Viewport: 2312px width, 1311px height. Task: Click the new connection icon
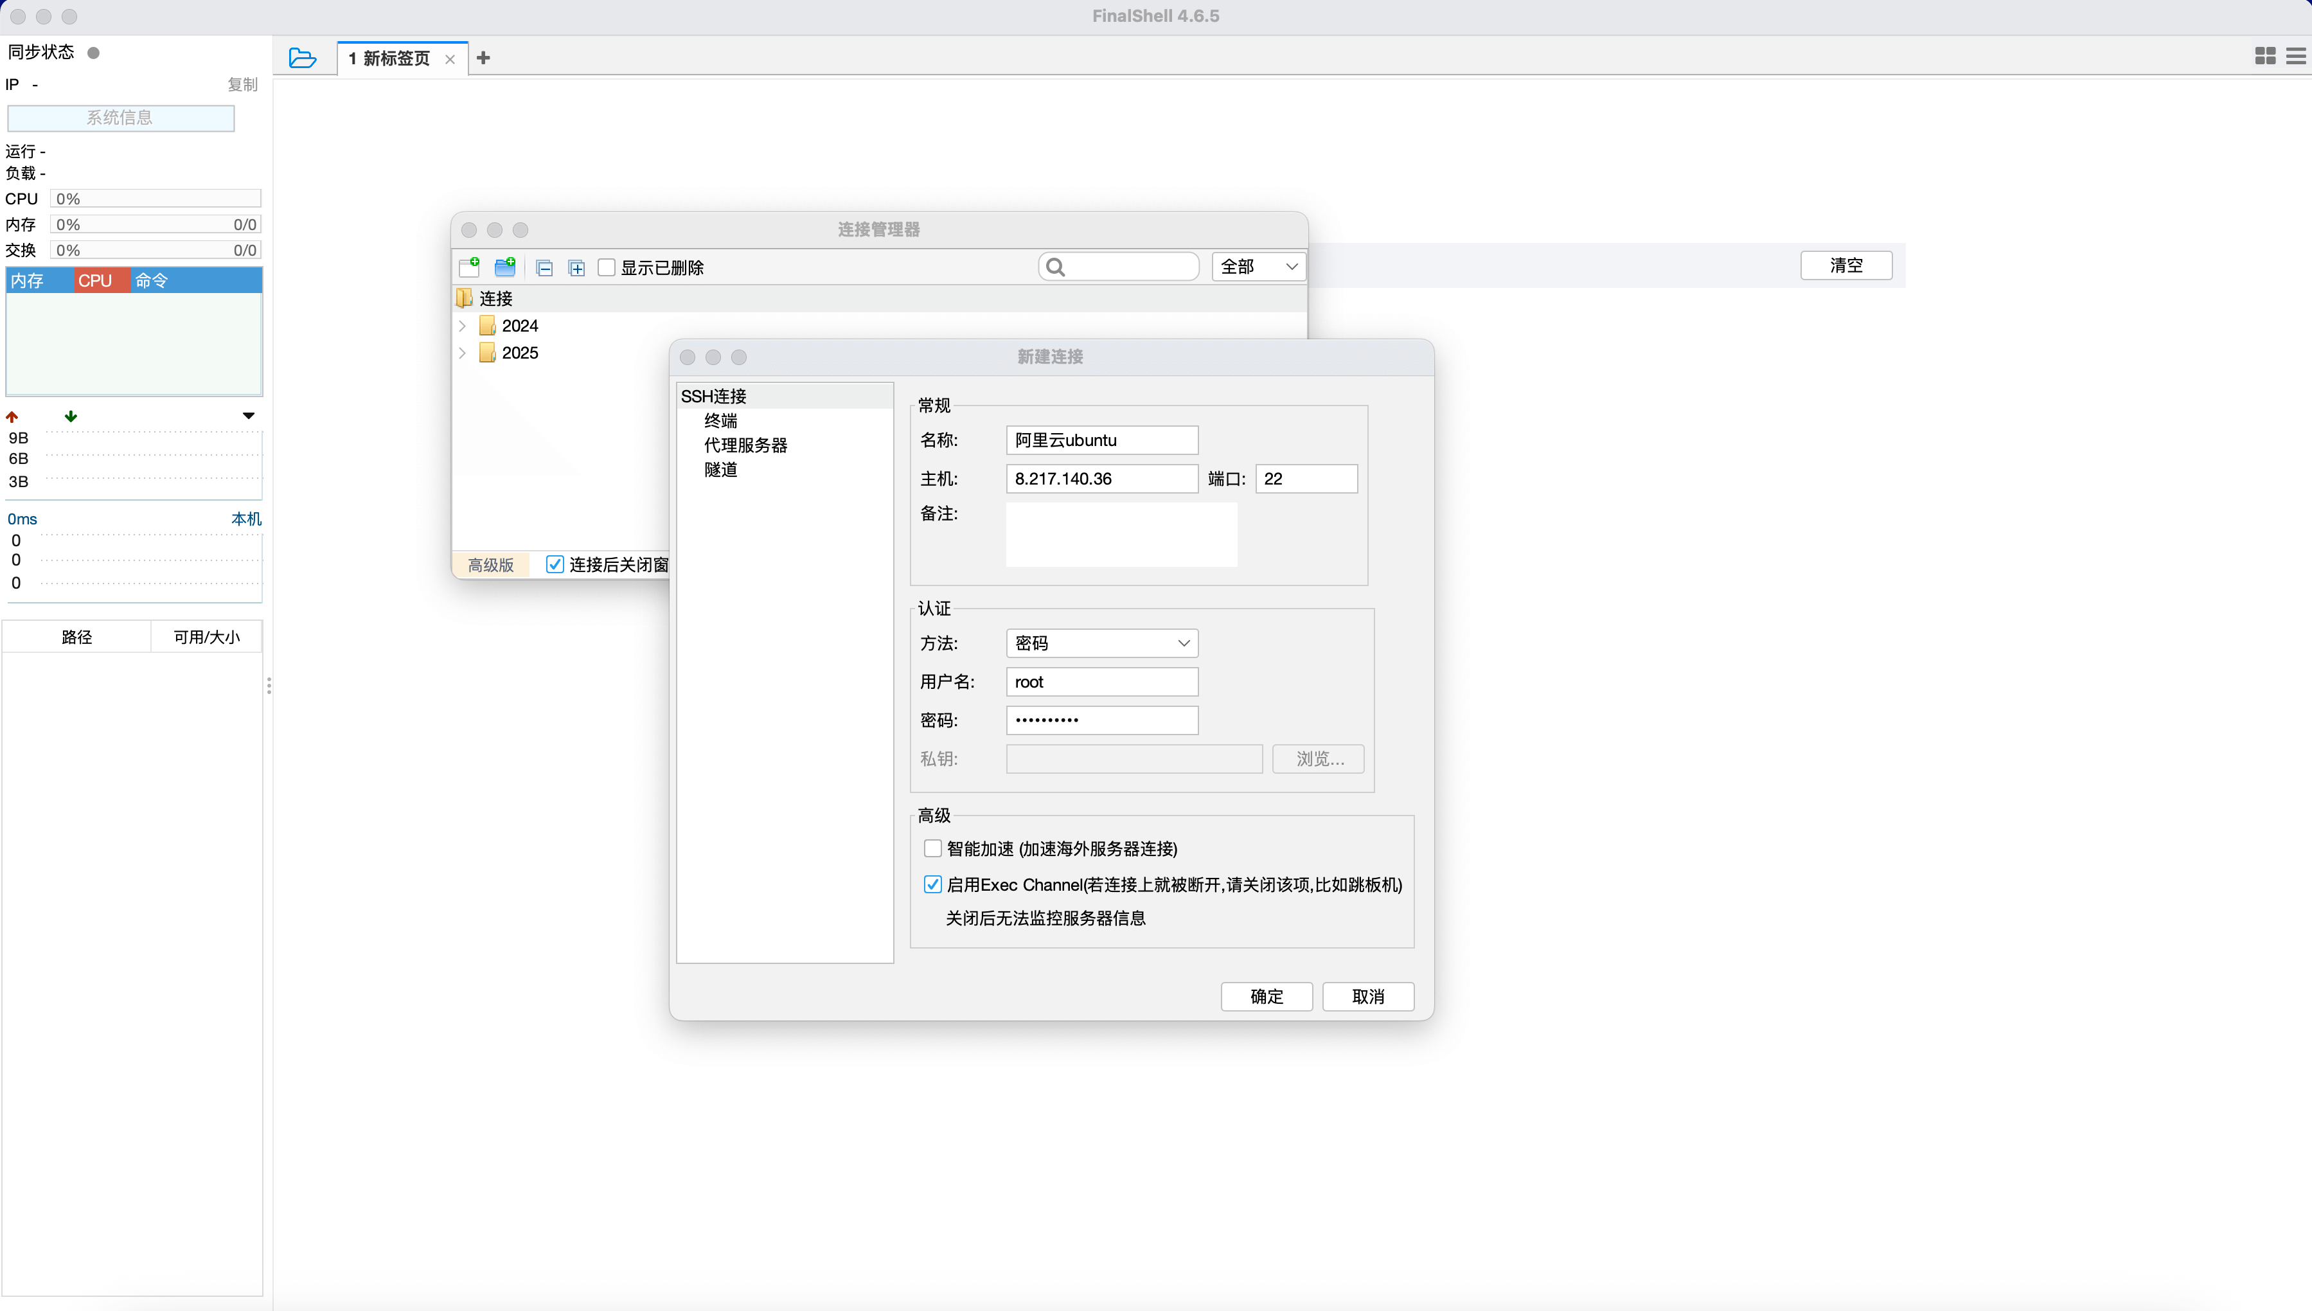click(469, 267)
